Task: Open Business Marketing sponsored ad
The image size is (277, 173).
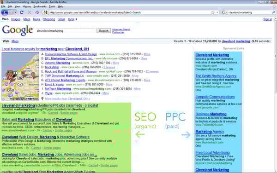Action: [211, 114]
